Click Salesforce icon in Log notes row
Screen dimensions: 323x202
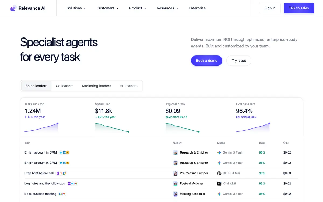tap(72, 184)
